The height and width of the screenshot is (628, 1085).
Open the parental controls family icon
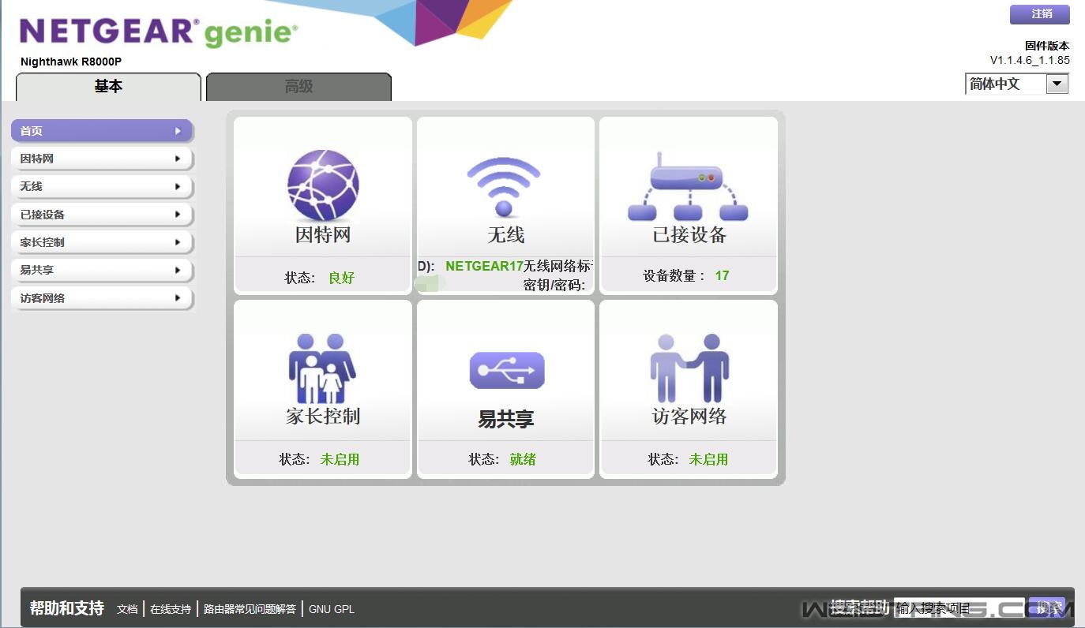tap(322, 368)
